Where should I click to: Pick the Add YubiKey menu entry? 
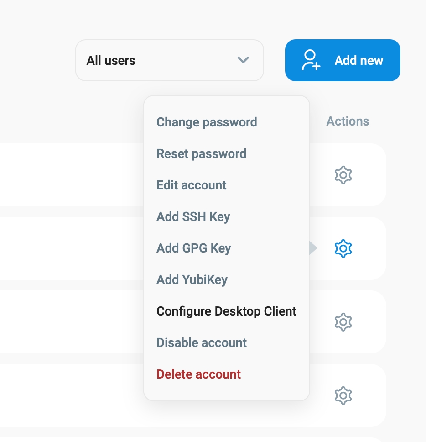192,280
